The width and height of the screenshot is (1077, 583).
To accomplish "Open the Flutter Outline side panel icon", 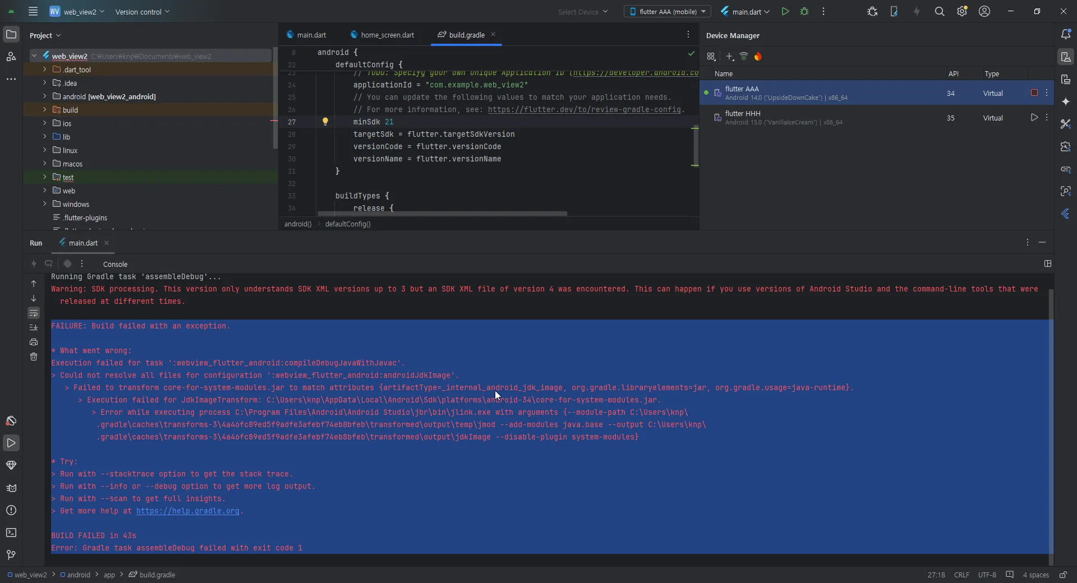I will (x=1066, y=214).
